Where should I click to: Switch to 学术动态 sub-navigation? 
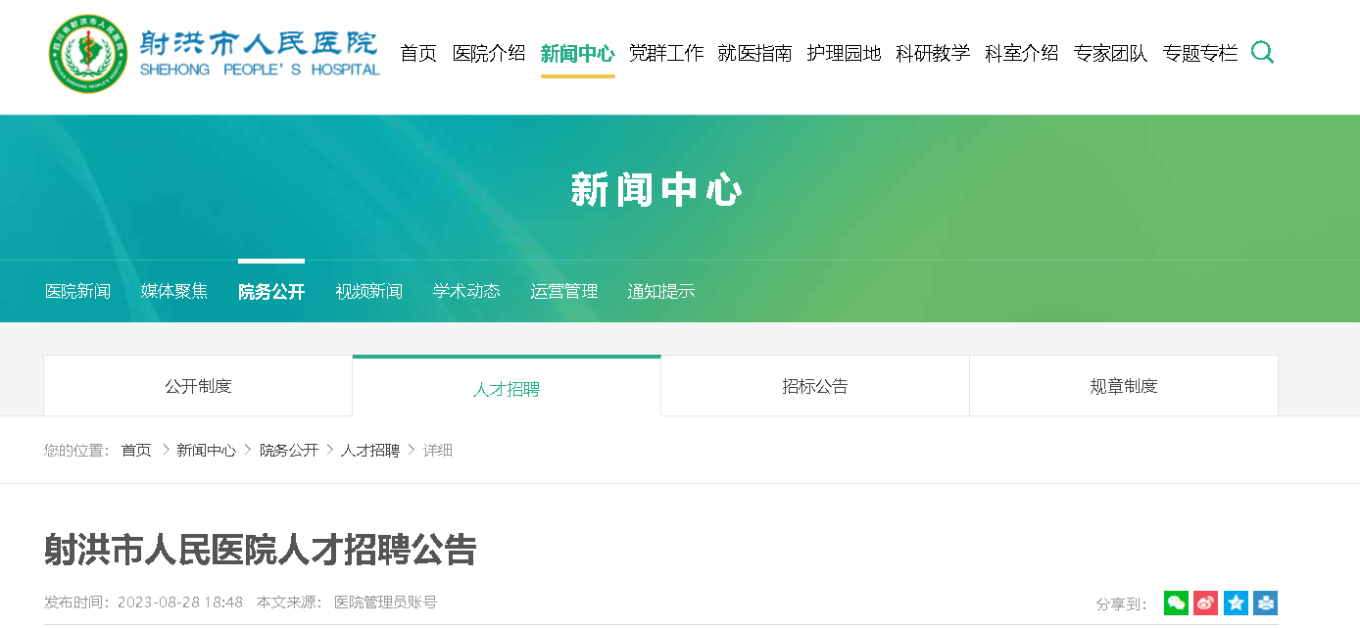pos(466,291)
